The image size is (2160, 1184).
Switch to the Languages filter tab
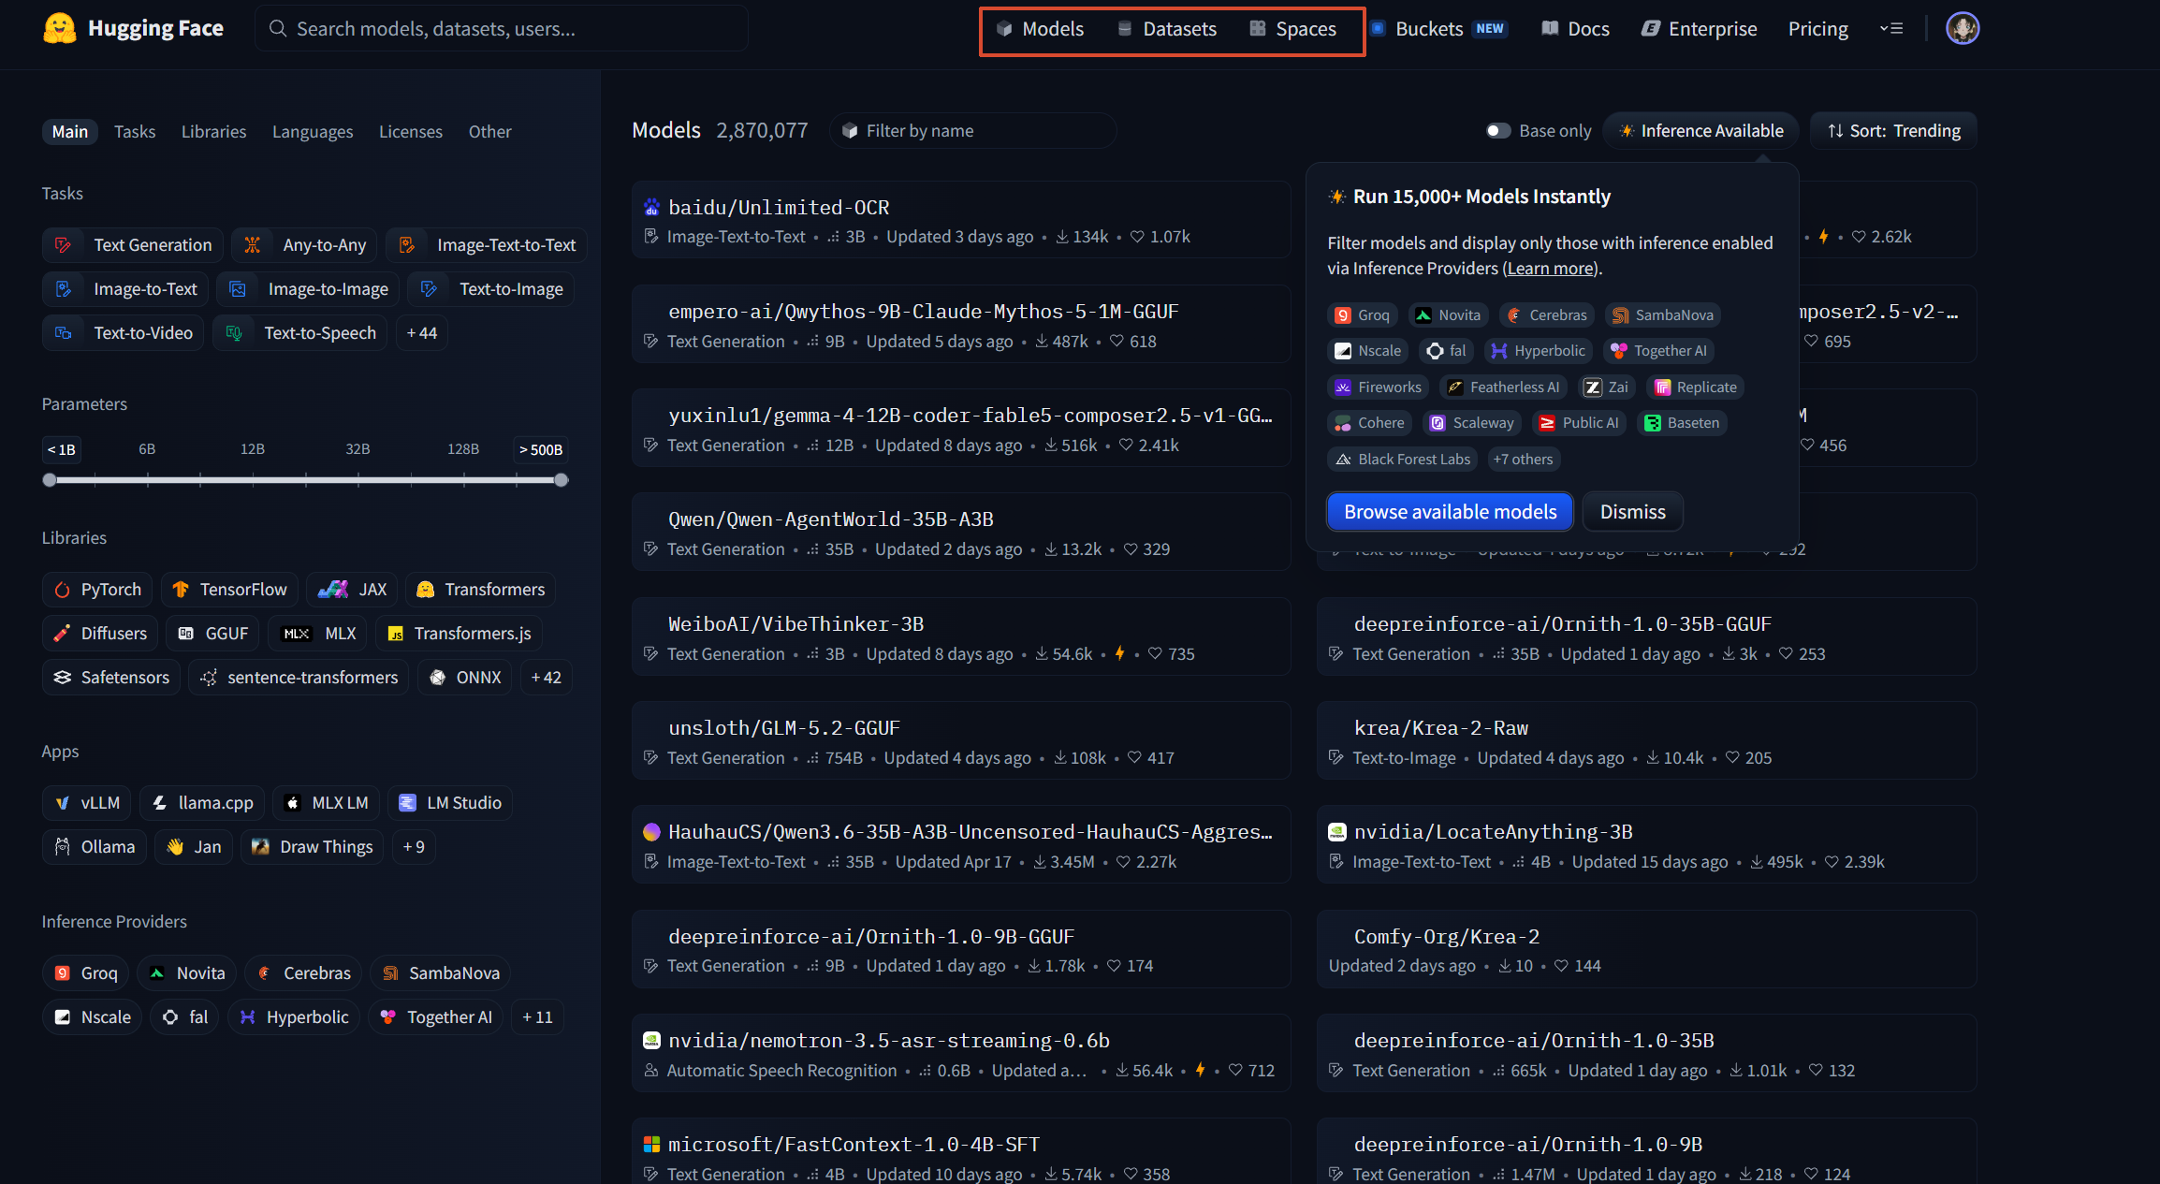click(x=313, y=132)
